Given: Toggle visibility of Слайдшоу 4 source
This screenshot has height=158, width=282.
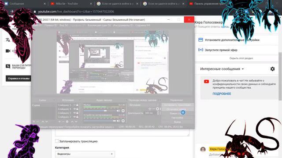Looking at the screenshot, I should tap(74, 109).
